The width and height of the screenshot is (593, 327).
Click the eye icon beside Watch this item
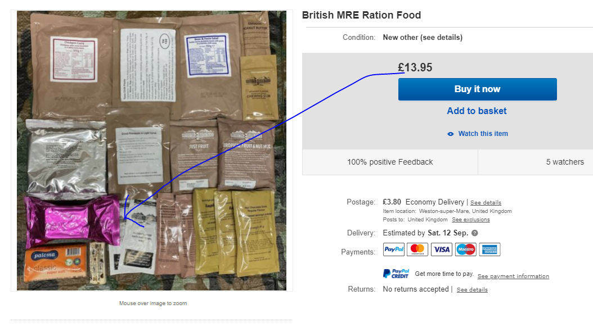(450, 134)
